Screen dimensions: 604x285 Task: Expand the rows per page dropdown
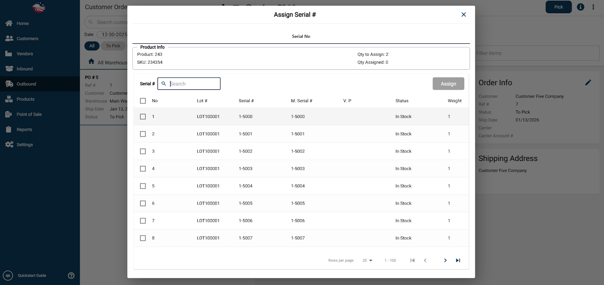(x=367, y=260)
